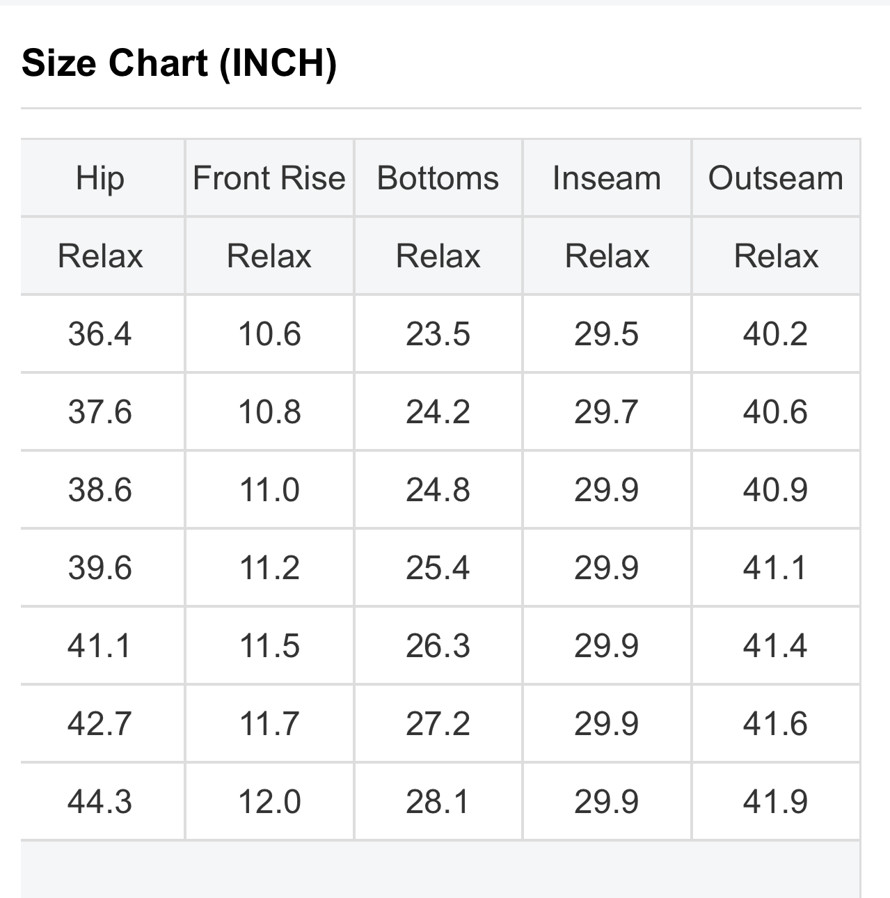Click the 29.5 inseam value
Screen dimensions: 890x898
coord(606,334)
